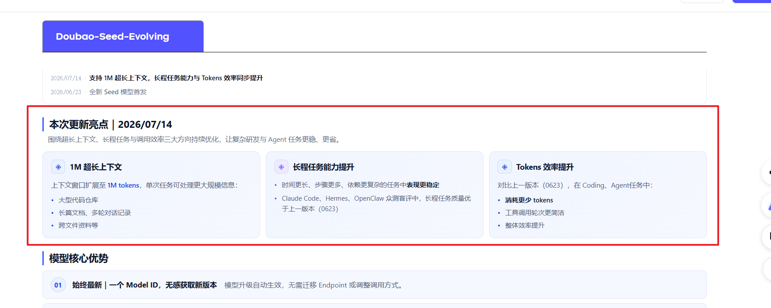Click the 上下文窗口扩展至 description line

click(x=145, y=185)
